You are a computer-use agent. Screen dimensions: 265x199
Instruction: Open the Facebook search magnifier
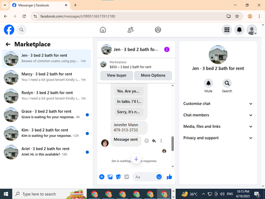(x=22, y=30)
